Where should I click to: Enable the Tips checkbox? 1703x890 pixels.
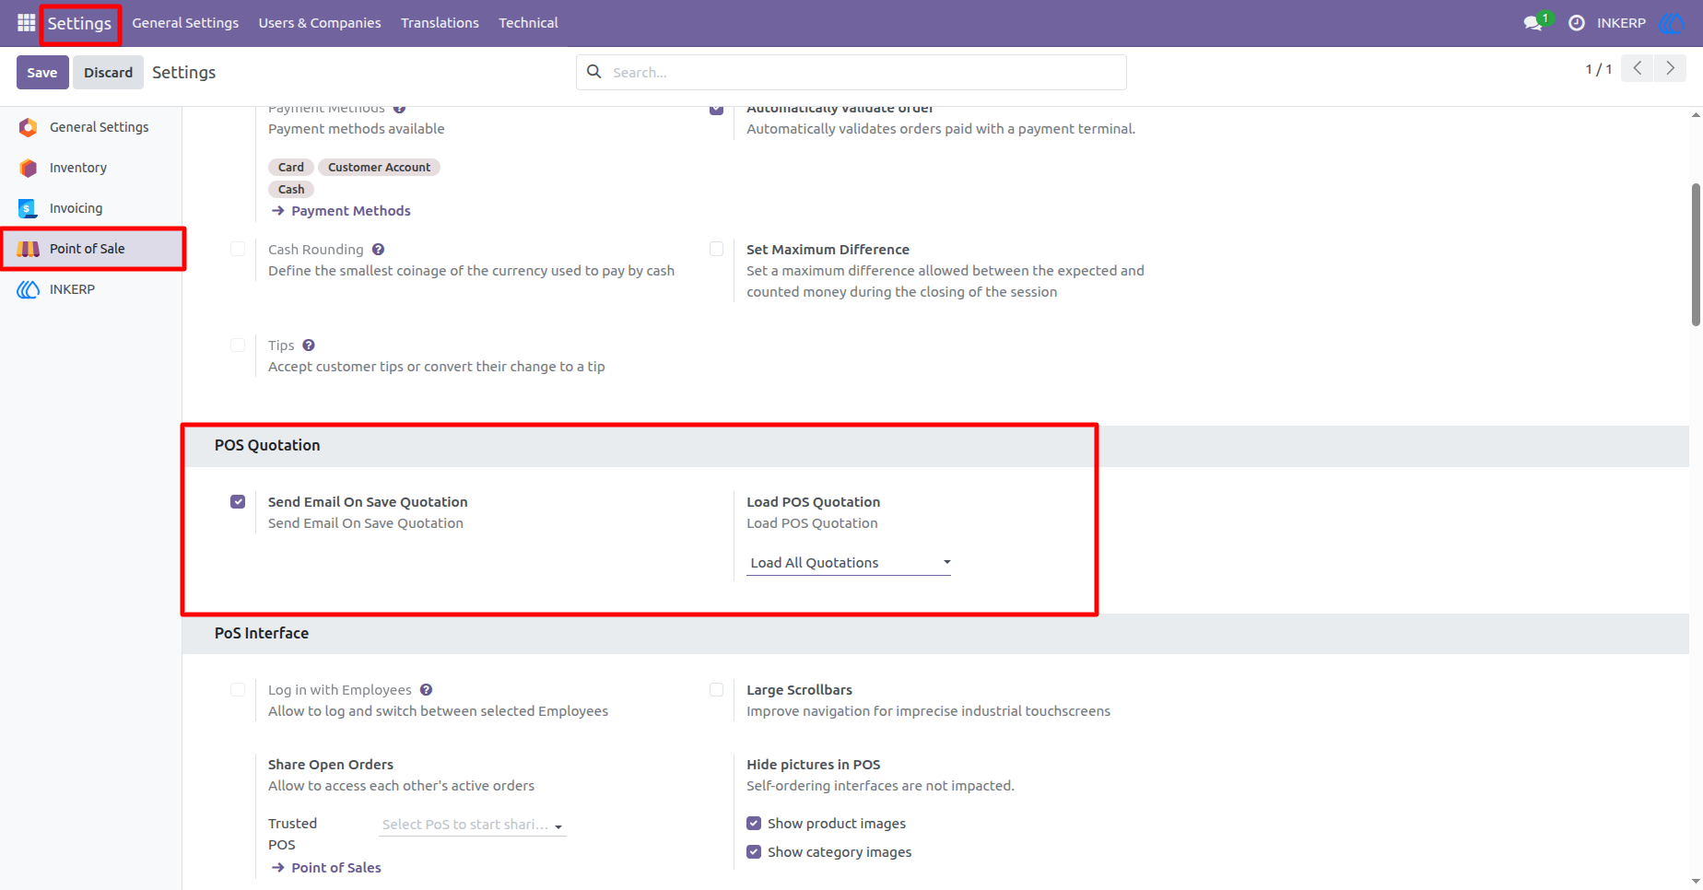(x=238, y=345)
